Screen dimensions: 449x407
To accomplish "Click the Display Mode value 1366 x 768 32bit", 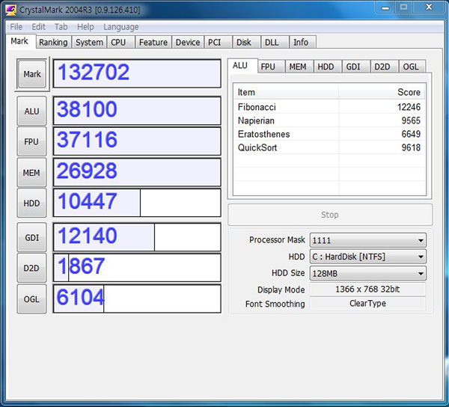I will (367, 289).
